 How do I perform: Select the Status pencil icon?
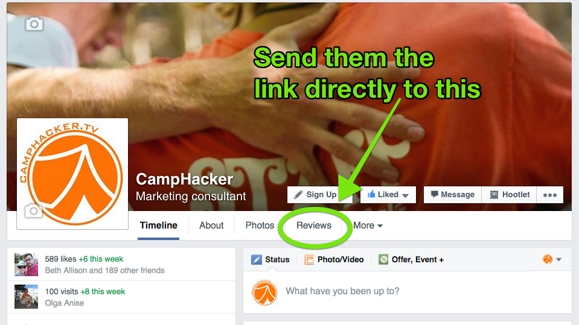pos(256,260)
